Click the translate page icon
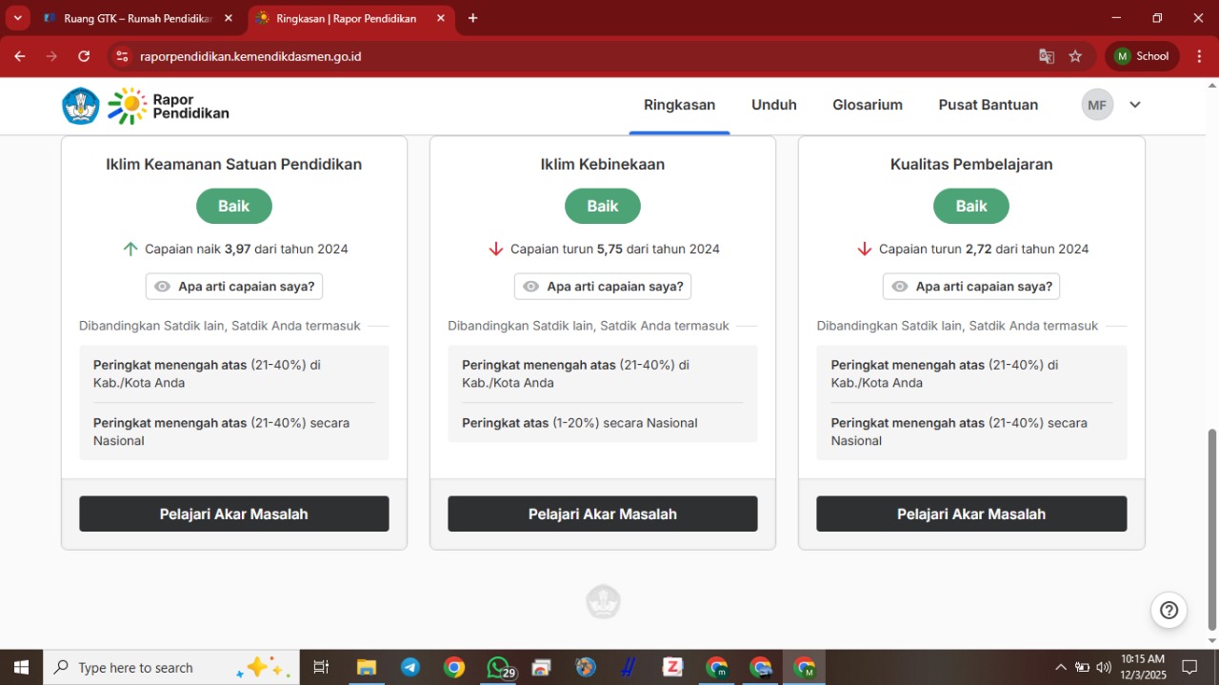The width and height of the screenshot is (1219, 685). tap(1047, 56)
